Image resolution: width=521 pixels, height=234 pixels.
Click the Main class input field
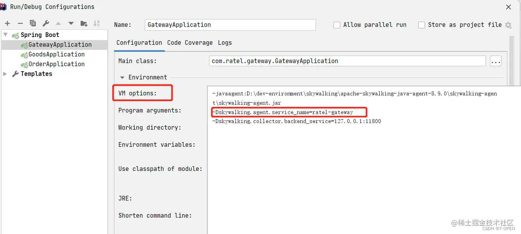click(348, 61)
